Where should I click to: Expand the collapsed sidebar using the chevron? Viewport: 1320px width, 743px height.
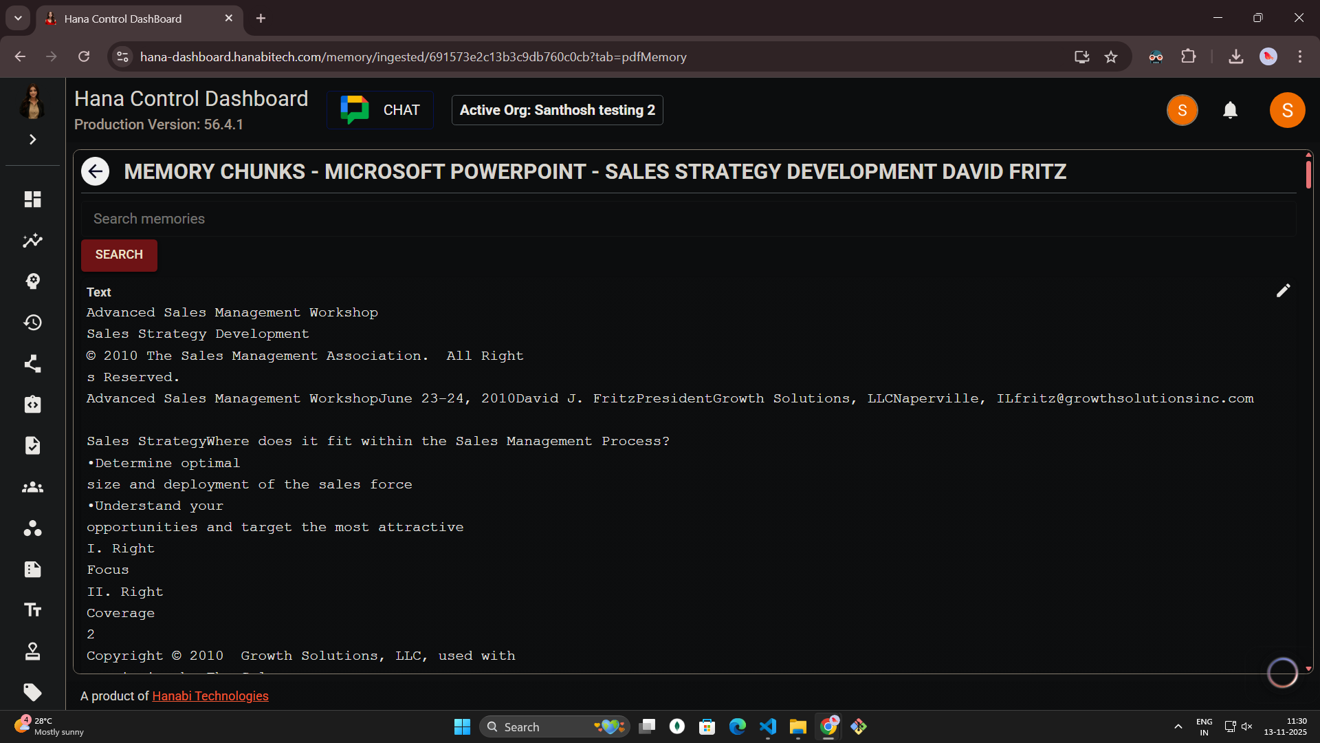coord(32,139)
